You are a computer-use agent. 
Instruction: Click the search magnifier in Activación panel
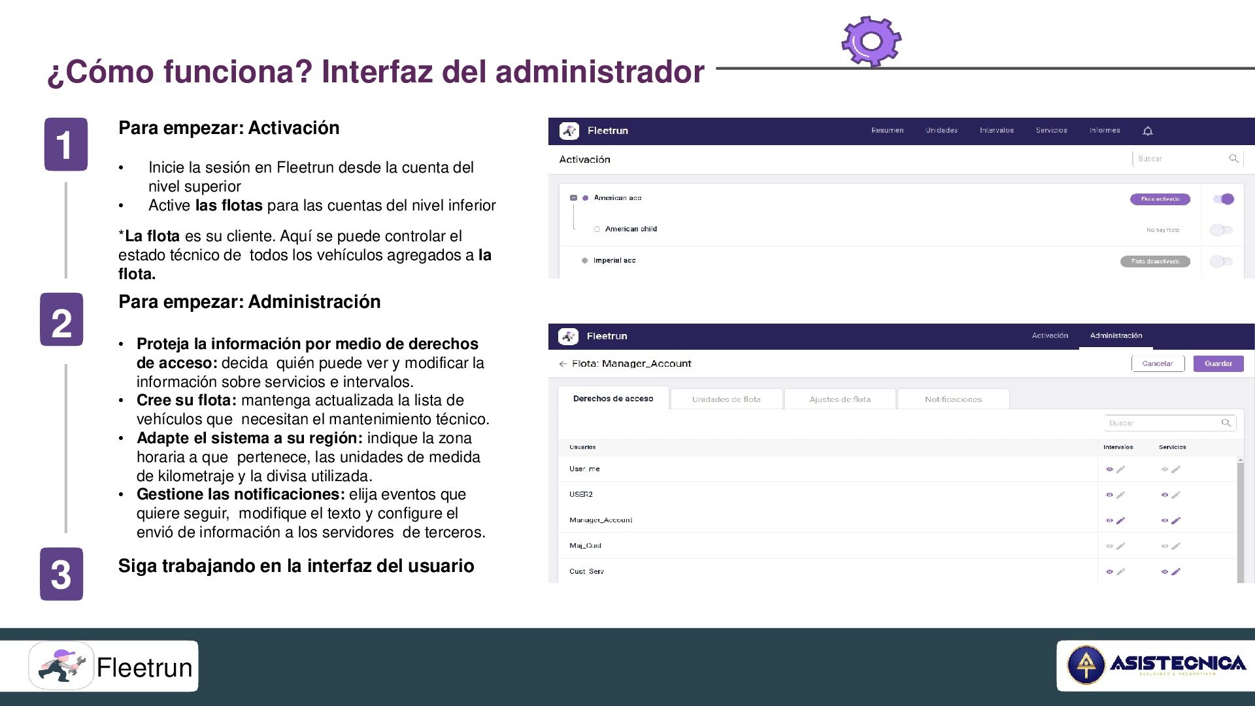click(1233, 159)
